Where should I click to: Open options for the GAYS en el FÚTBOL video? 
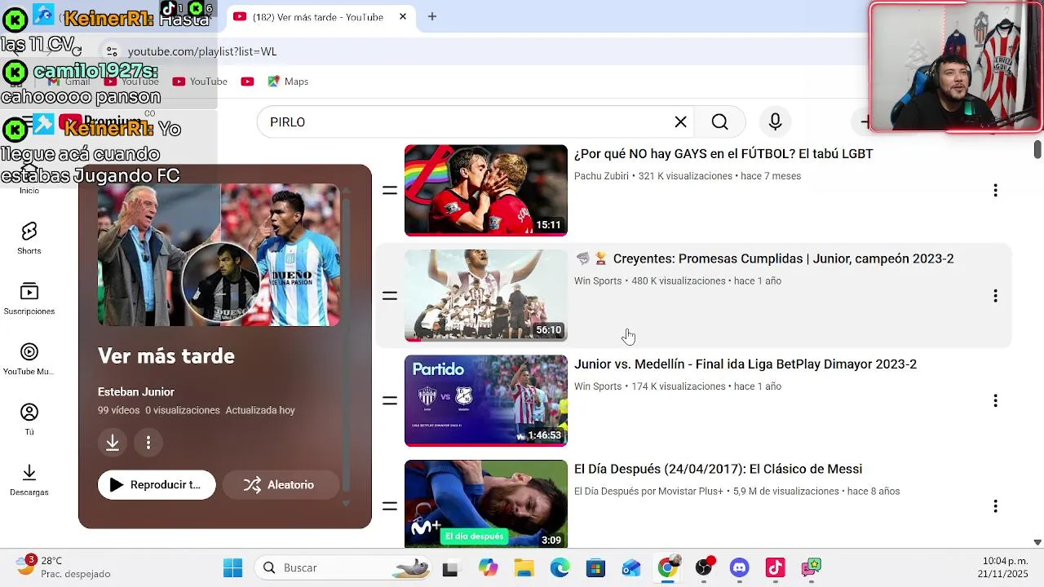(x=995, y=191)
